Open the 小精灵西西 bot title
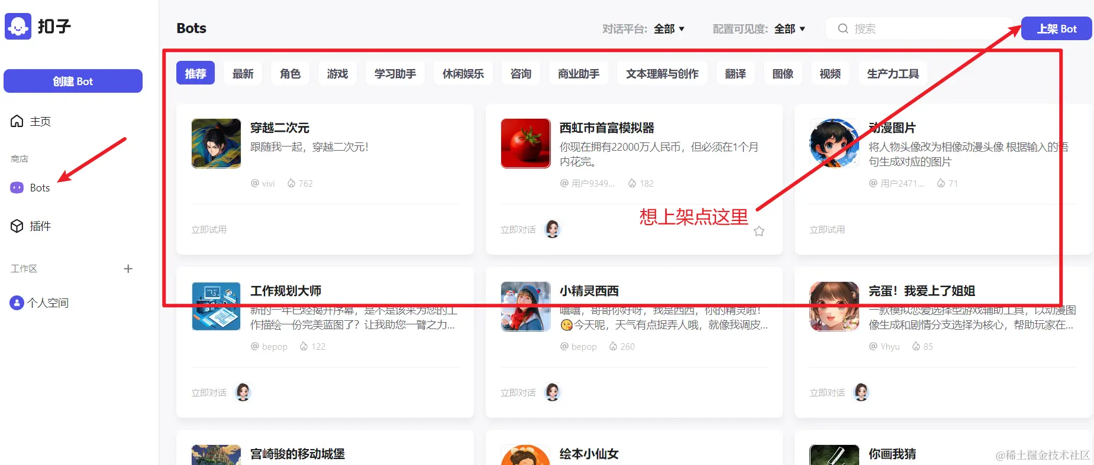1094x465 pixels. point(589,291)
